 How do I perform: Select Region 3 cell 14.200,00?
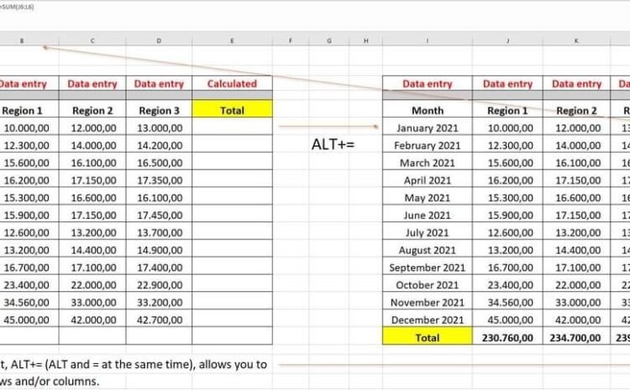click(159, 145)
